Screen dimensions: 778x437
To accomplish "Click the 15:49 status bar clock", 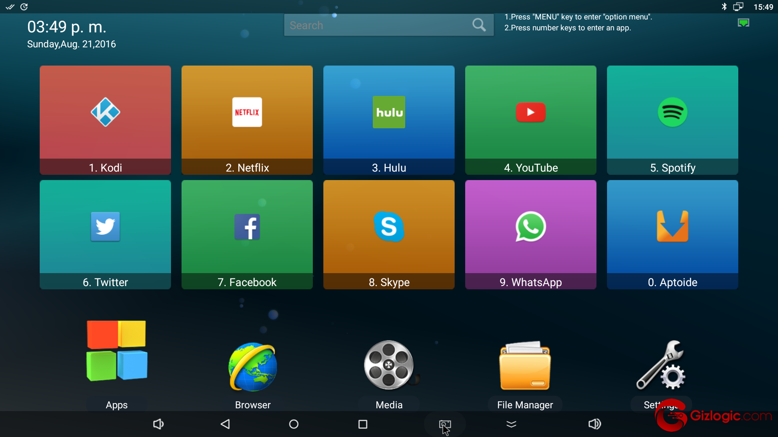I will [x=763, y=7].
